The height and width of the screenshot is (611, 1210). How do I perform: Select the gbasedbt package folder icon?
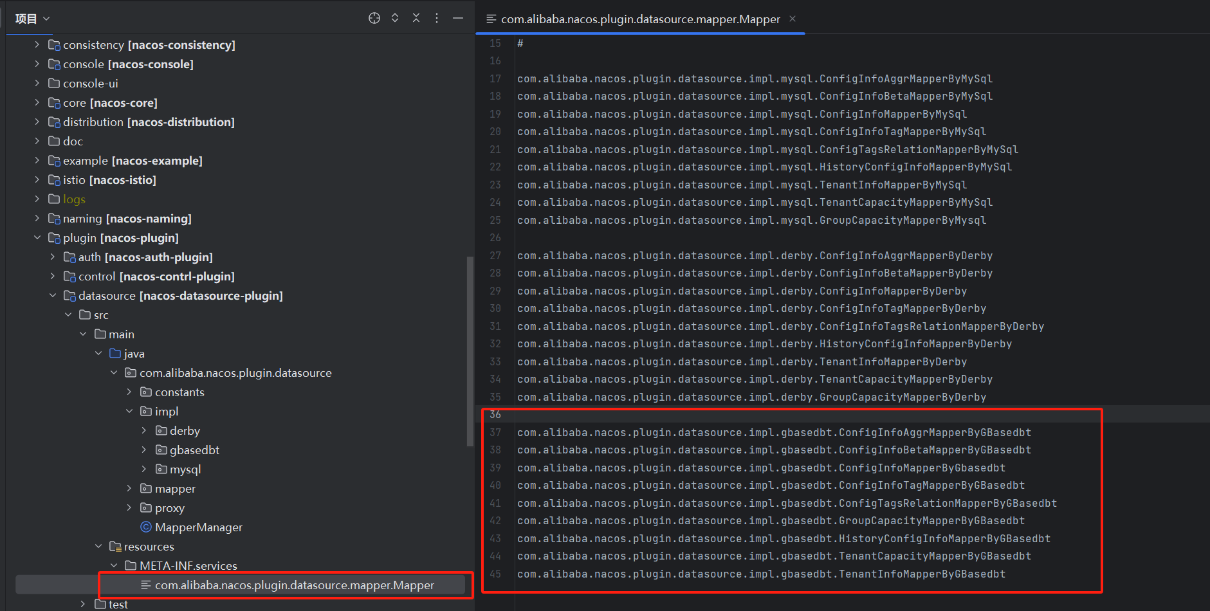[x=161, y=450]
